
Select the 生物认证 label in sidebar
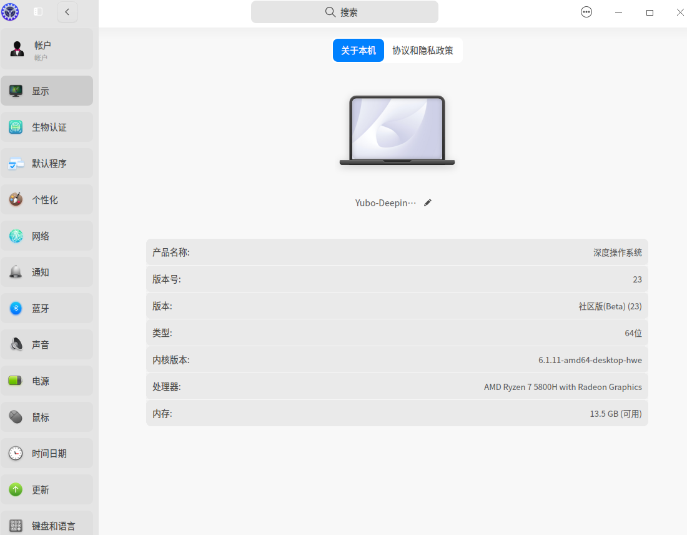(49, 127)
